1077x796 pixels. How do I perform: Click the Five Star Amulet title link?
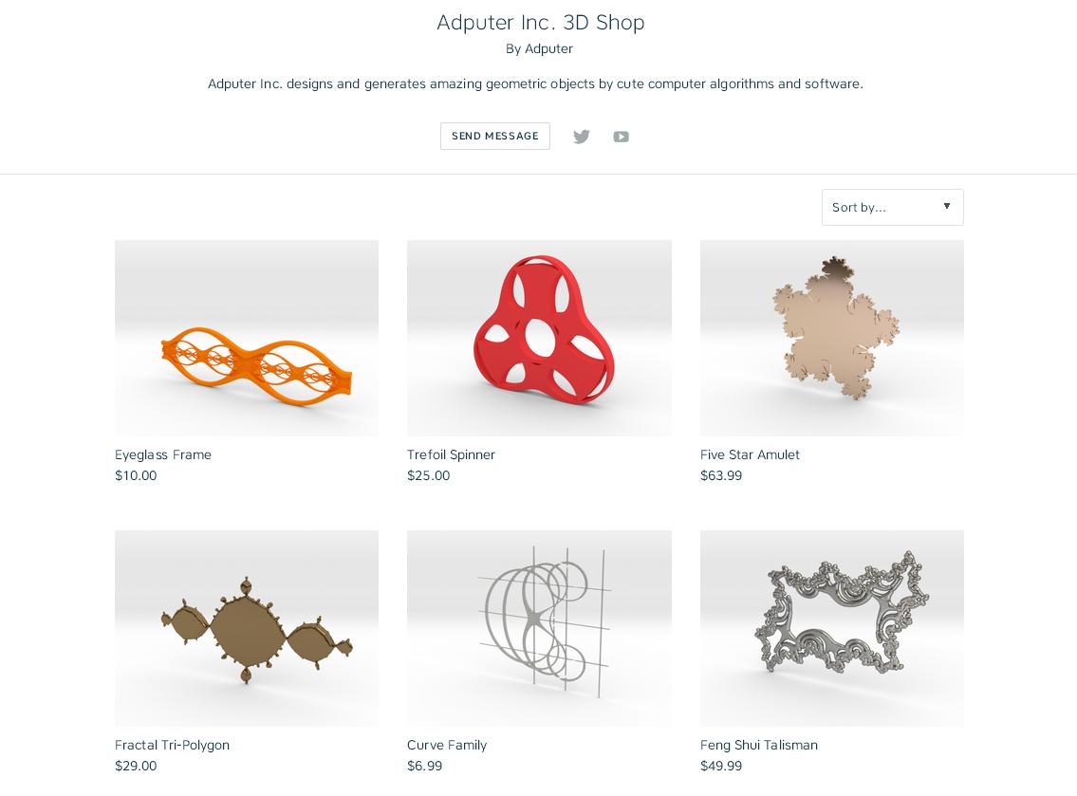750,454
